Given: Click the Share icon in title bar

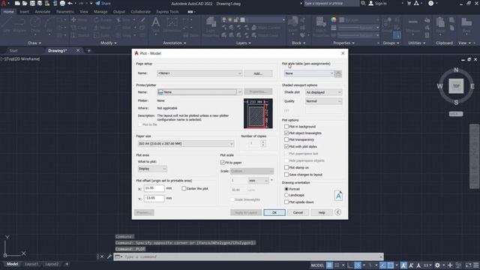Looking at the screenshot, I should [x=97, y=3].
